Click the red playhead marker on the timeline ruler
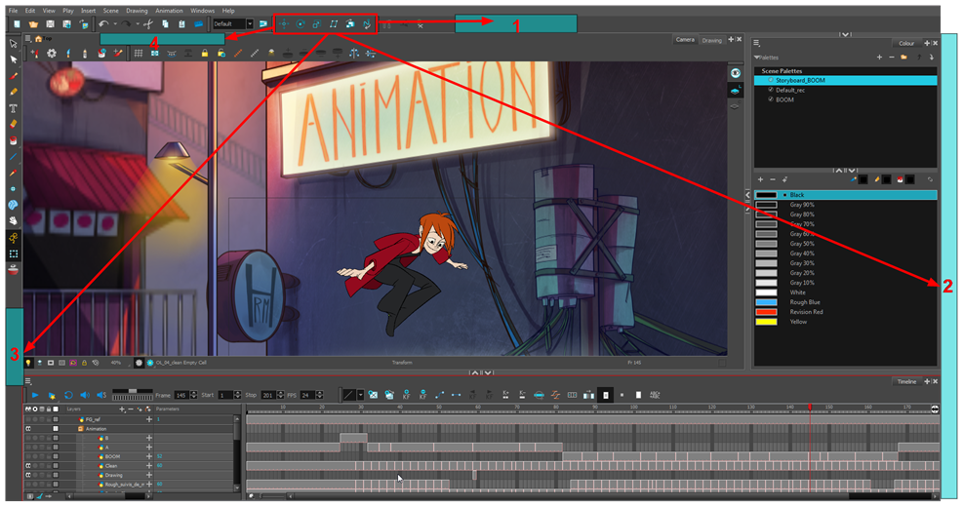 (810, 407)
